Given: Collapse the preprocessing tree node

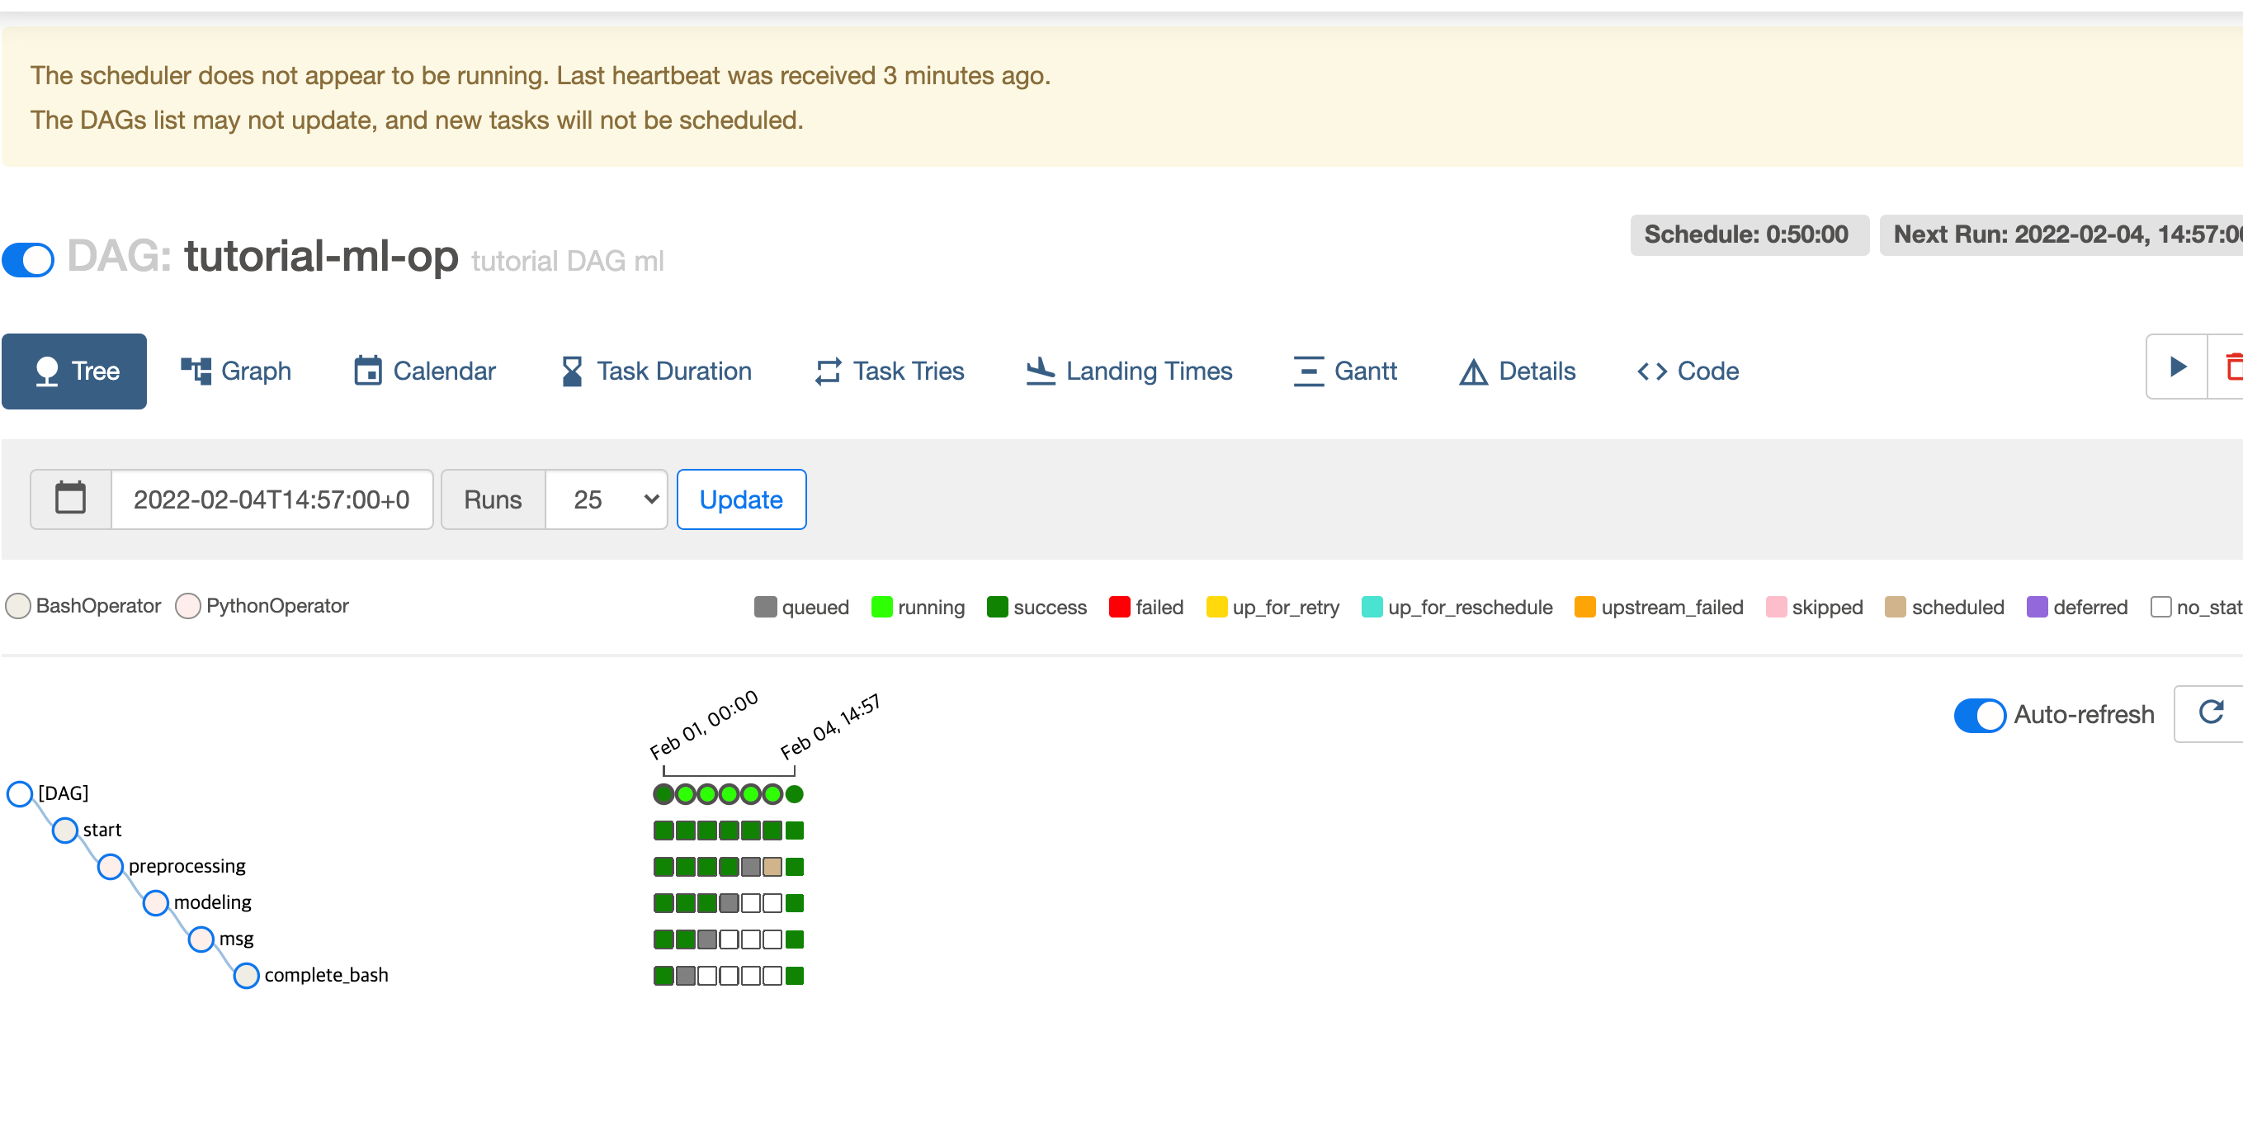Looking at the screenshot, I should point(111,866).
